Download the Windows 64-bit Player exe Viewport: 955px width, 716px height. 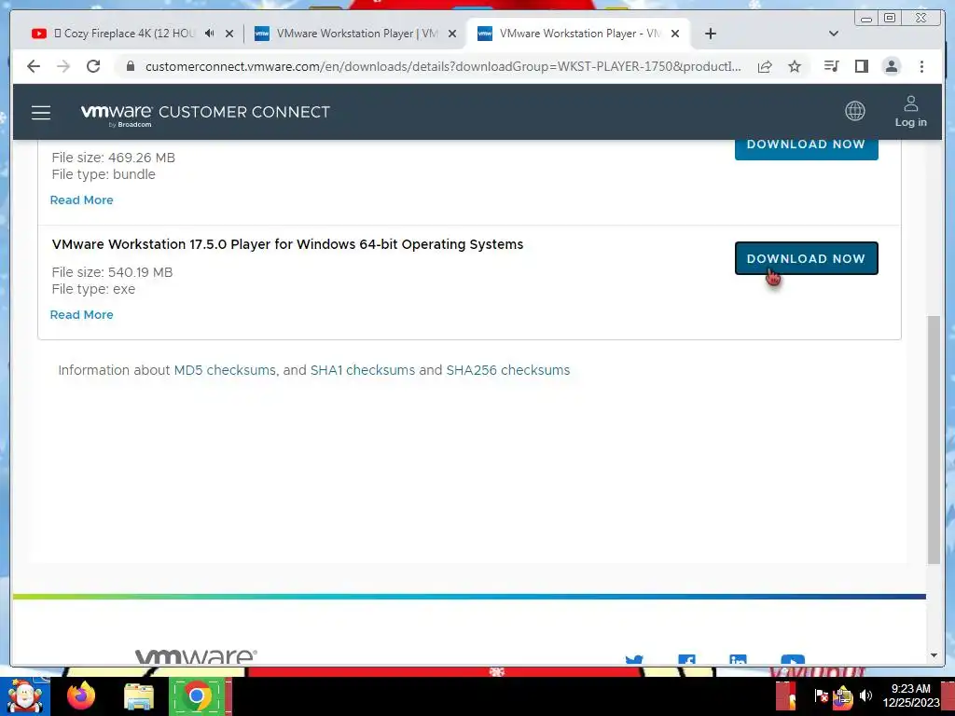(806, 258)
